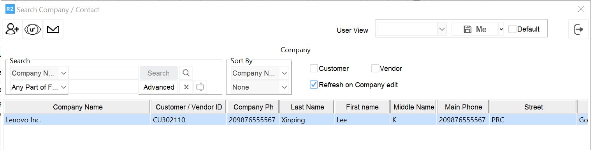Image resolution: width=592 pixels, height=150 pixels.
Task: Save user view with Me button
Action: click(x=475, y=29)
